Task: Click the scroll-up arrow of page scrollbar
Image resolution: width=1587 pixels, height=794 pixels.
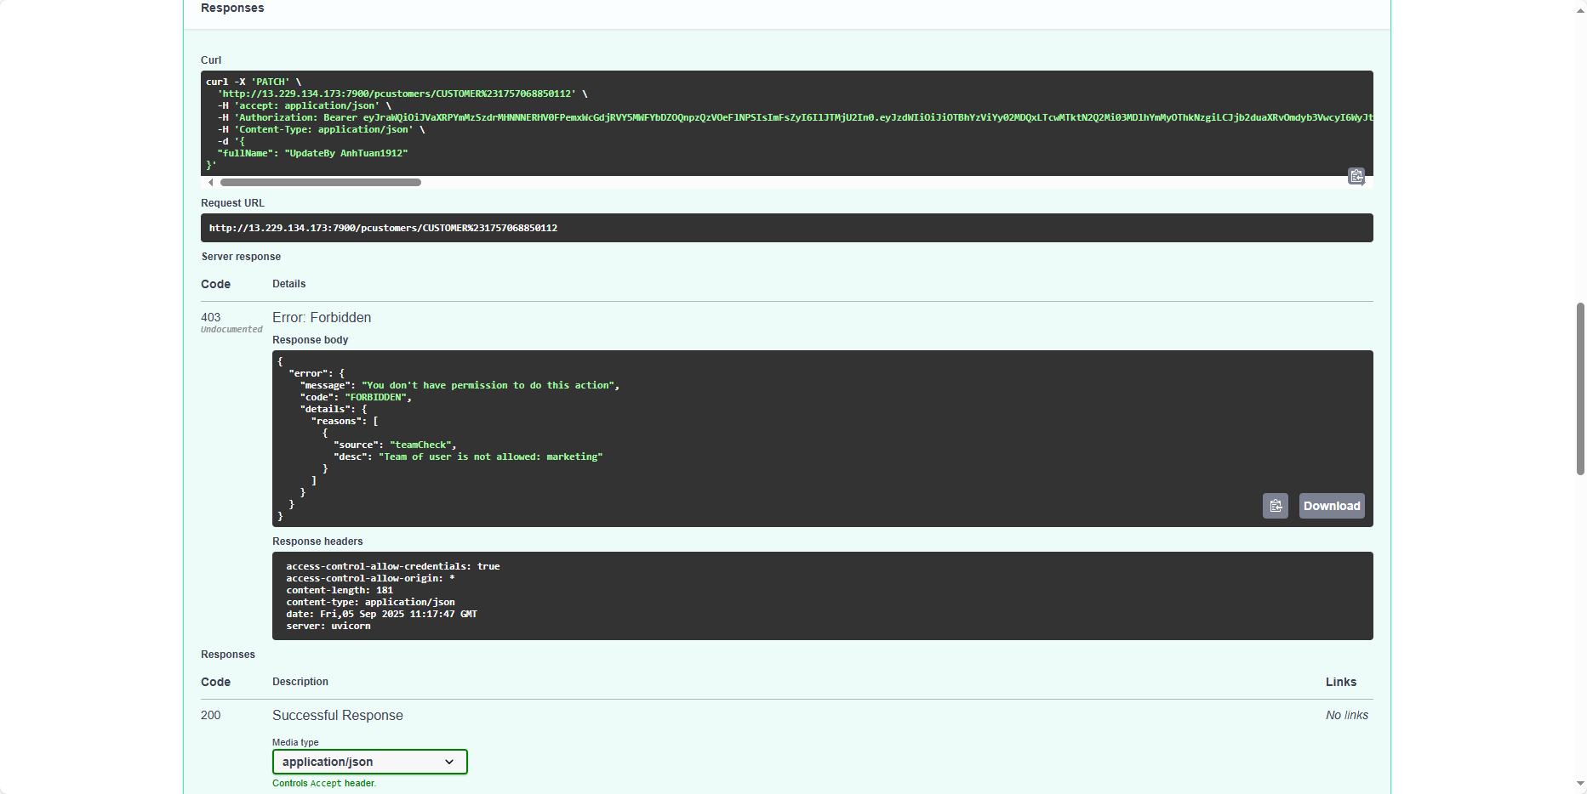Action: 1580,5
